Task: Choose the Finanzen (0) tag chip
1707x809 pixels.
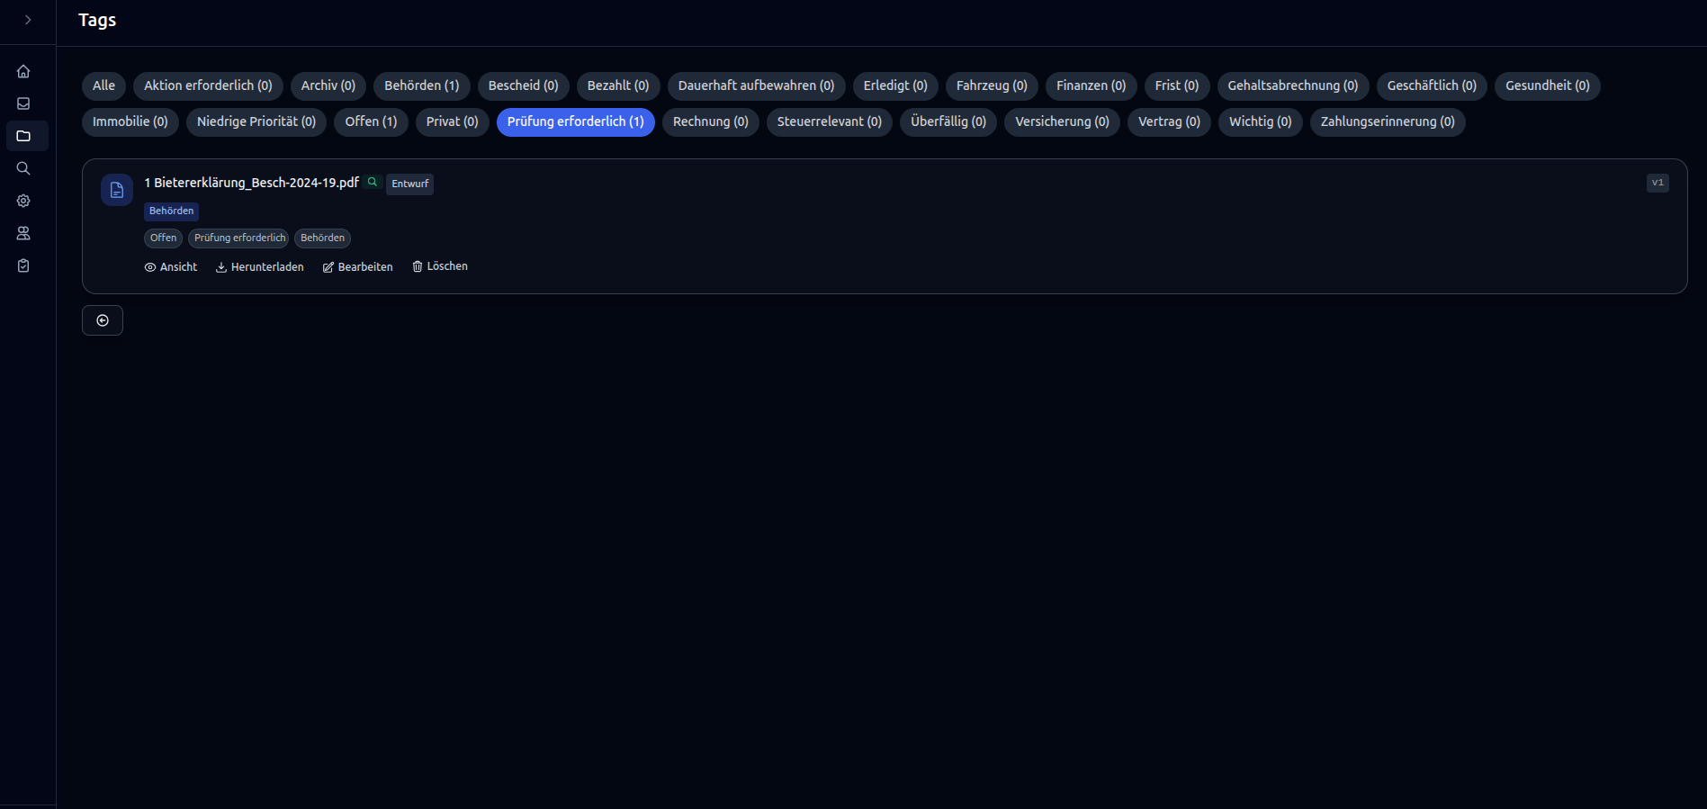Action: pos(1092,85)
